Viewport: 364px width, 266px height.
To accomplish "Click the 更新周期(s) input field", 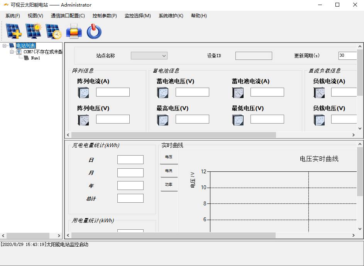I will click(x=347, y=56).
